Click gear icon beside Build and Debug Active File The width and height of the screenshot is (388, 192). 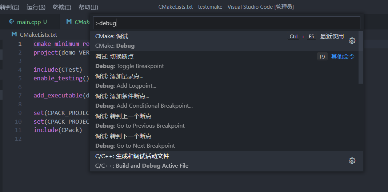point(352,161)
